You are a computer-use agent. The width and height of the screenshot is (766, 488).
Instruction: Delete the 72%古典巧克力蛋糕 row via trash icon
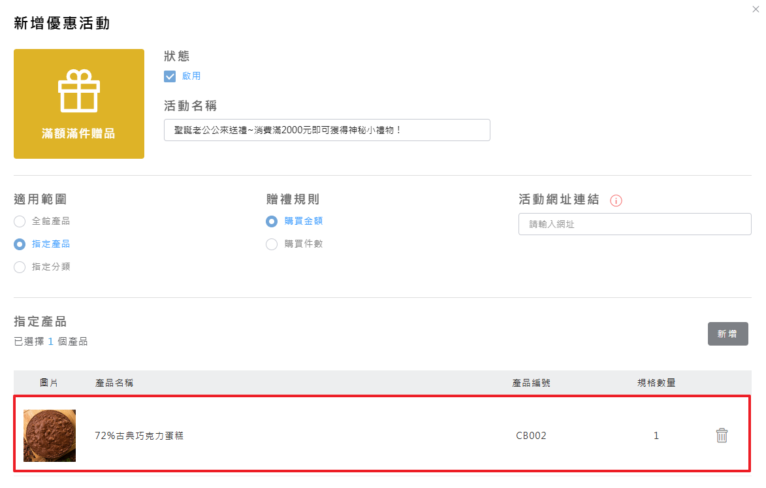(x=722, y=436)
